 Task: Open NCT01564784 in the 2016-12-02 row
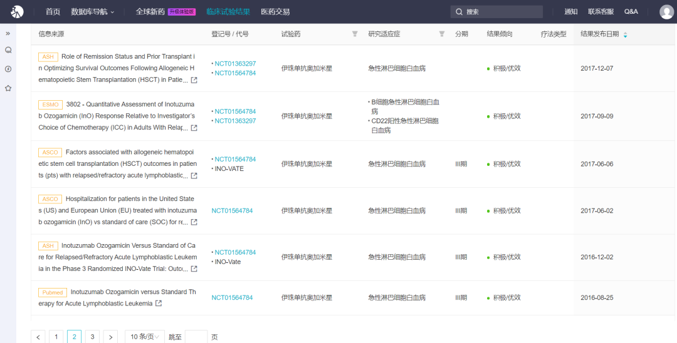(x=235, y=252)
